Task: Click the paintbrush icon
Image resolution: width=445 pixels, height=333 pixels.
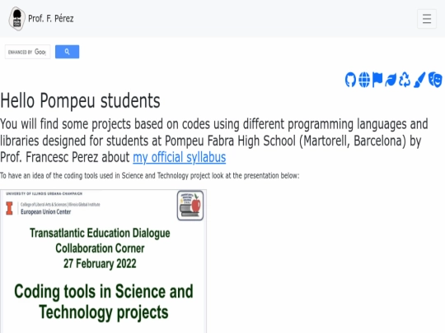Action: pyautogui.click(x=419, y=80)
